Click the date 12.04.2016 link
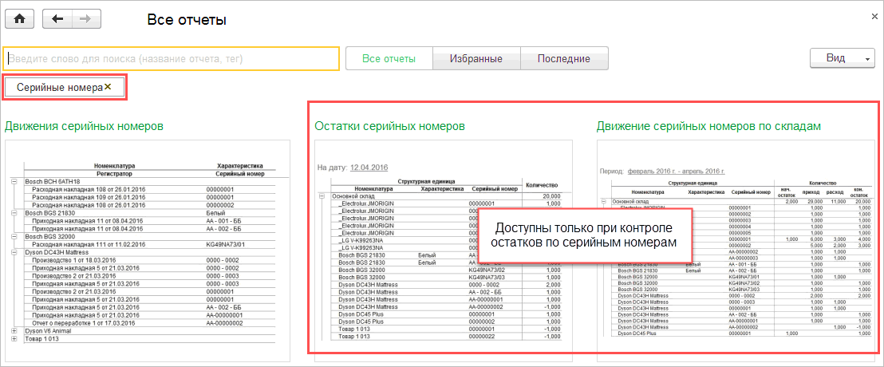The width and height of the screenshot is (884, 367). pos(369,168)
